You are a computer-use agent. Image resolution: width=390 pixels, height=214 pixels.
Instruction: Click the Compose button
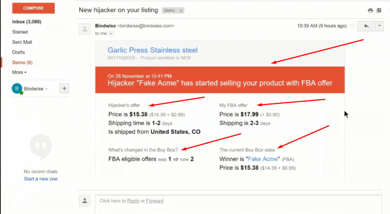click(x=34, y=8)
